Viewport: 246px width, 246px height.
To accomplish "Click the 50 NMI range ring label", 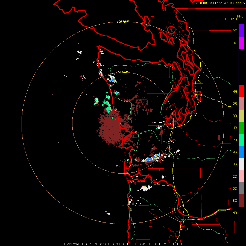I will (123, 72).
